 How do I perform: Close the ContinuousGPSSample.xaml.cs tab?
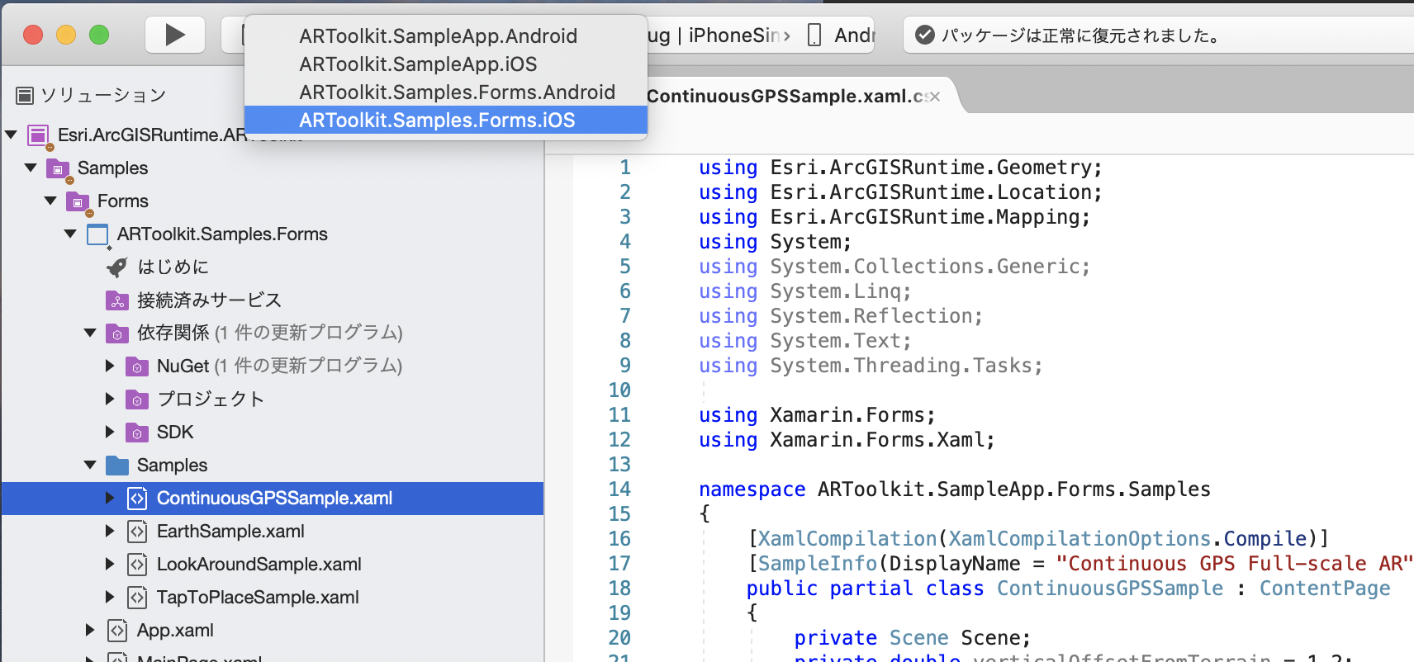(x=935, y=97)
